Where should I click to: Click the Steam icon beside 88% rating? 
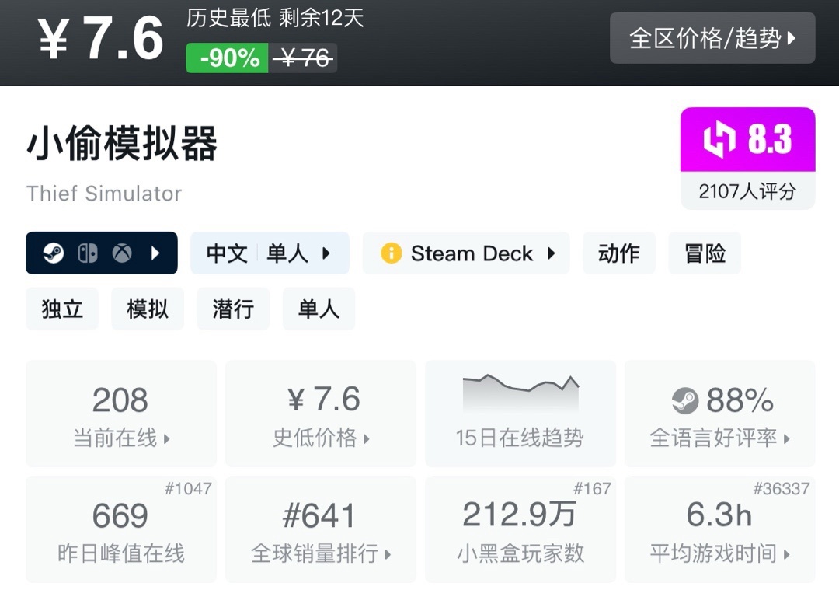point(685,401)
